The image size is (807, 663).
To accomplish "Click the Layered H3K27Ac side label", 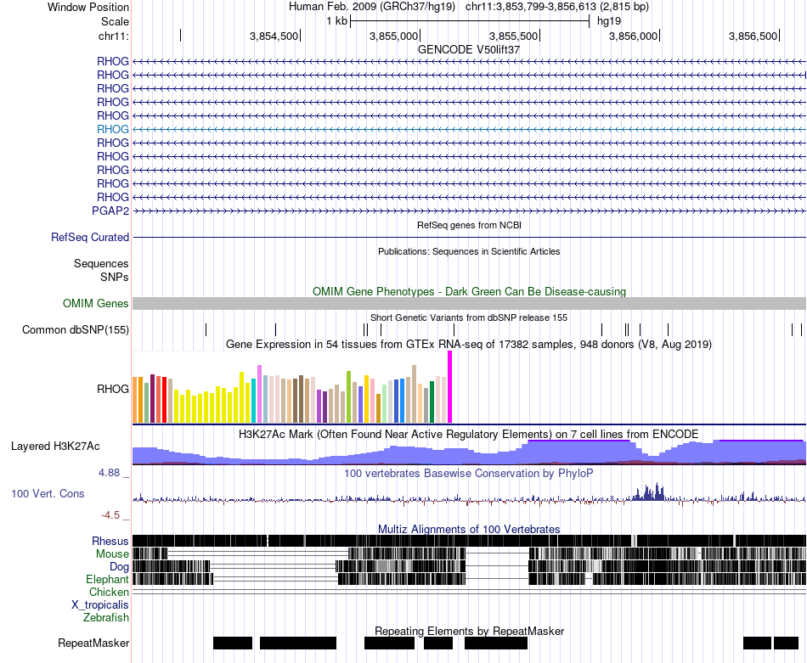I will [55, 446].
